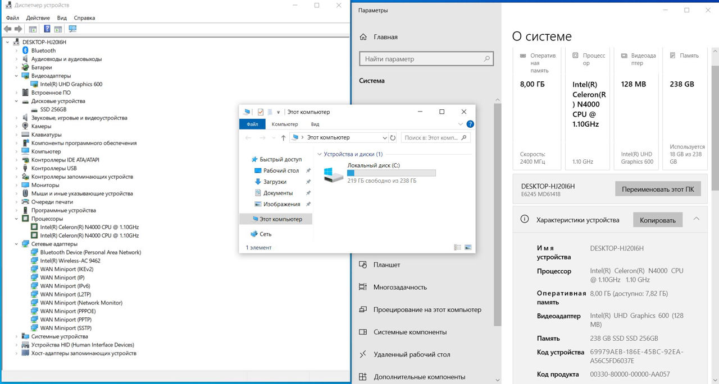This screenshot has width=719, height=384.
Task: Click Scan for hardware changes monitor icon
Action: click(72, 29)
